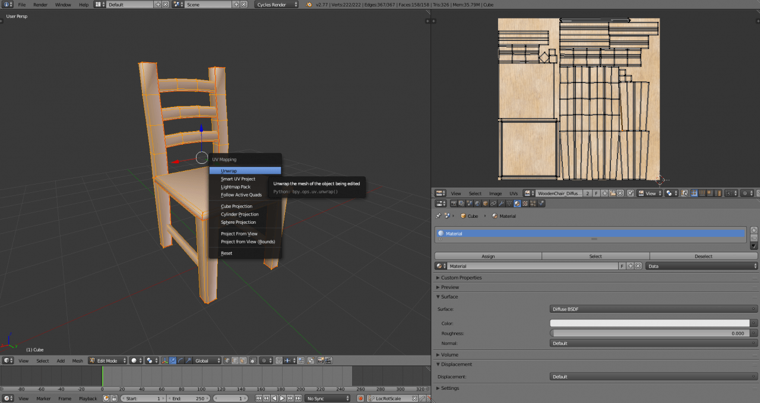Toggle proportional editing in 3D view header

tap(265, 360)
